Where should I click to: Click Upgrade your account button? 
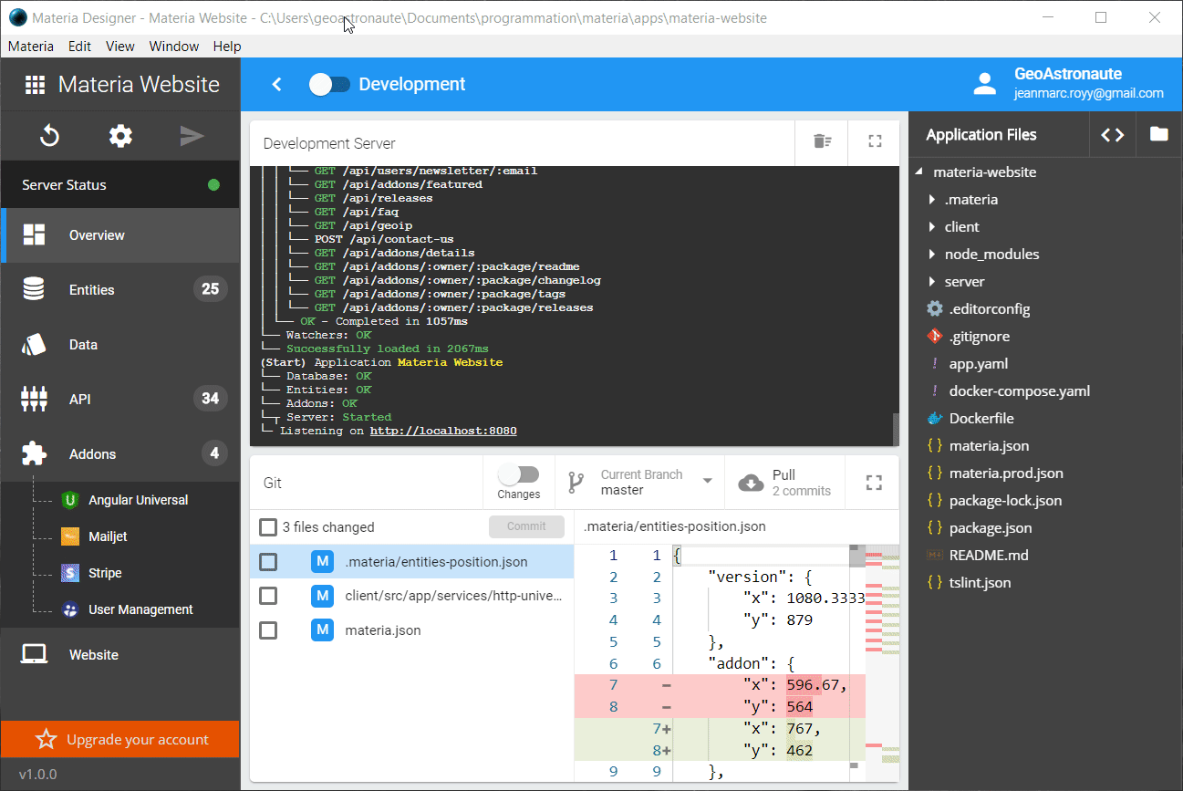[x=120, y=740]
